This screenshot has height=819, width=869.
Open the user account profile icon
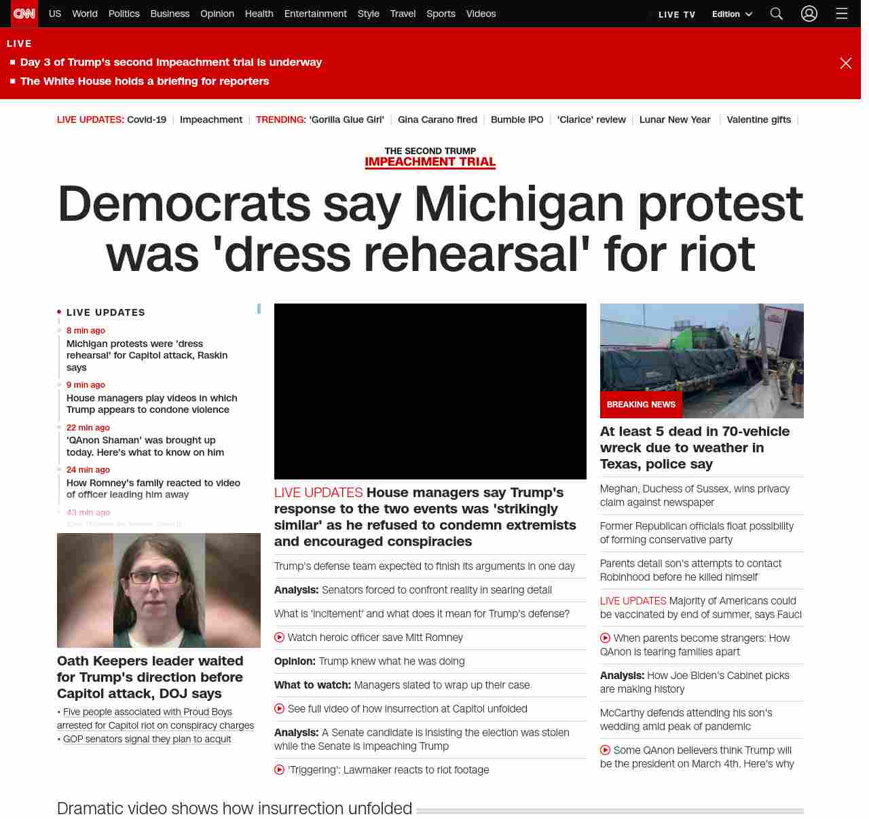(x=809, y=14)
